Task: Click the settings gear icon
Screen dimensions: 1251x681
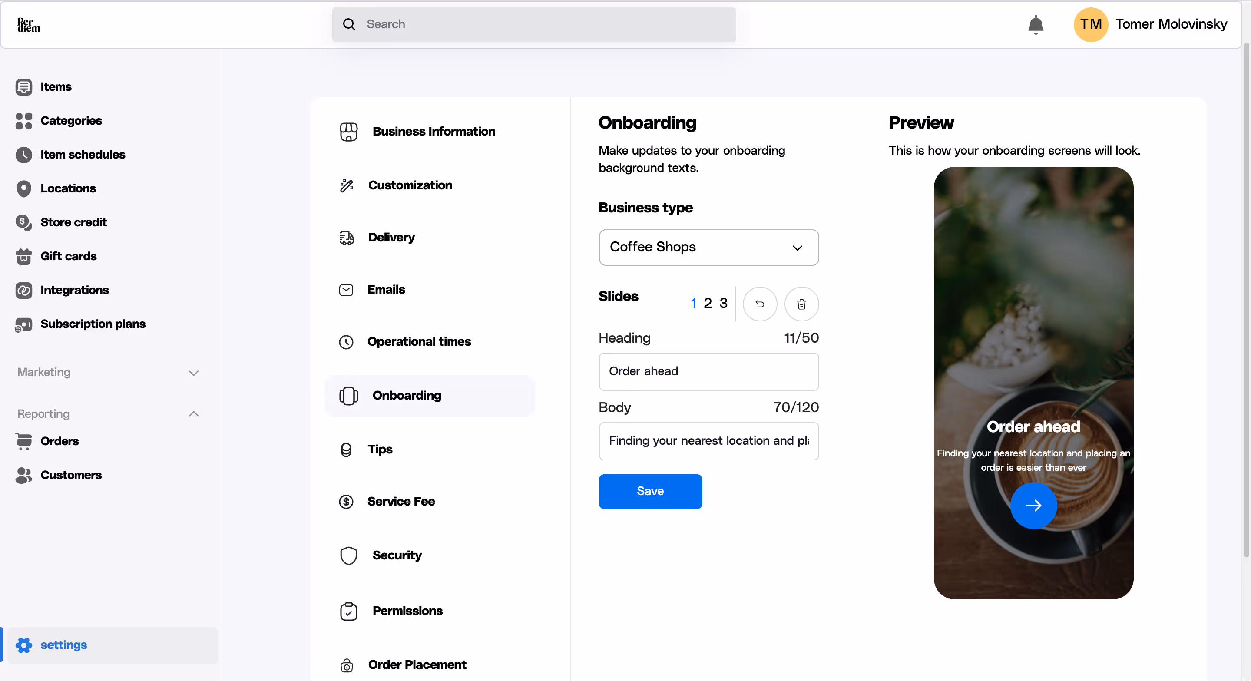Action: click(x=24, y=645)
